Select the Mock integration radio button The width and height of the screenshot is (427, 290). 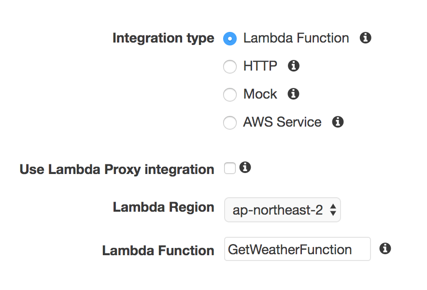(x=230, y=95)
